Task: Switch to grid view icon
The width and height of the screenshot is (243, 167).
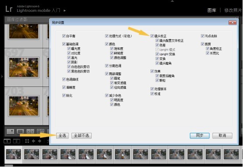Action: pyautogui.click(x=11, y=131)
